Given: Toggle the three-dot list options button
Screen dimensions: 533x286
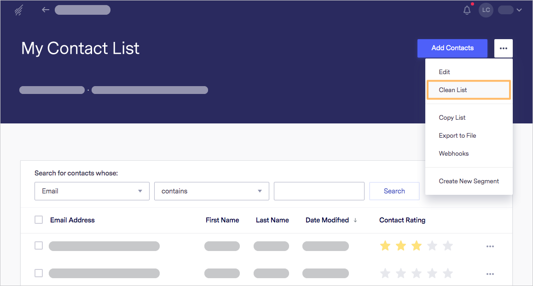Looking at the screenshot, I should click(504, 48).
